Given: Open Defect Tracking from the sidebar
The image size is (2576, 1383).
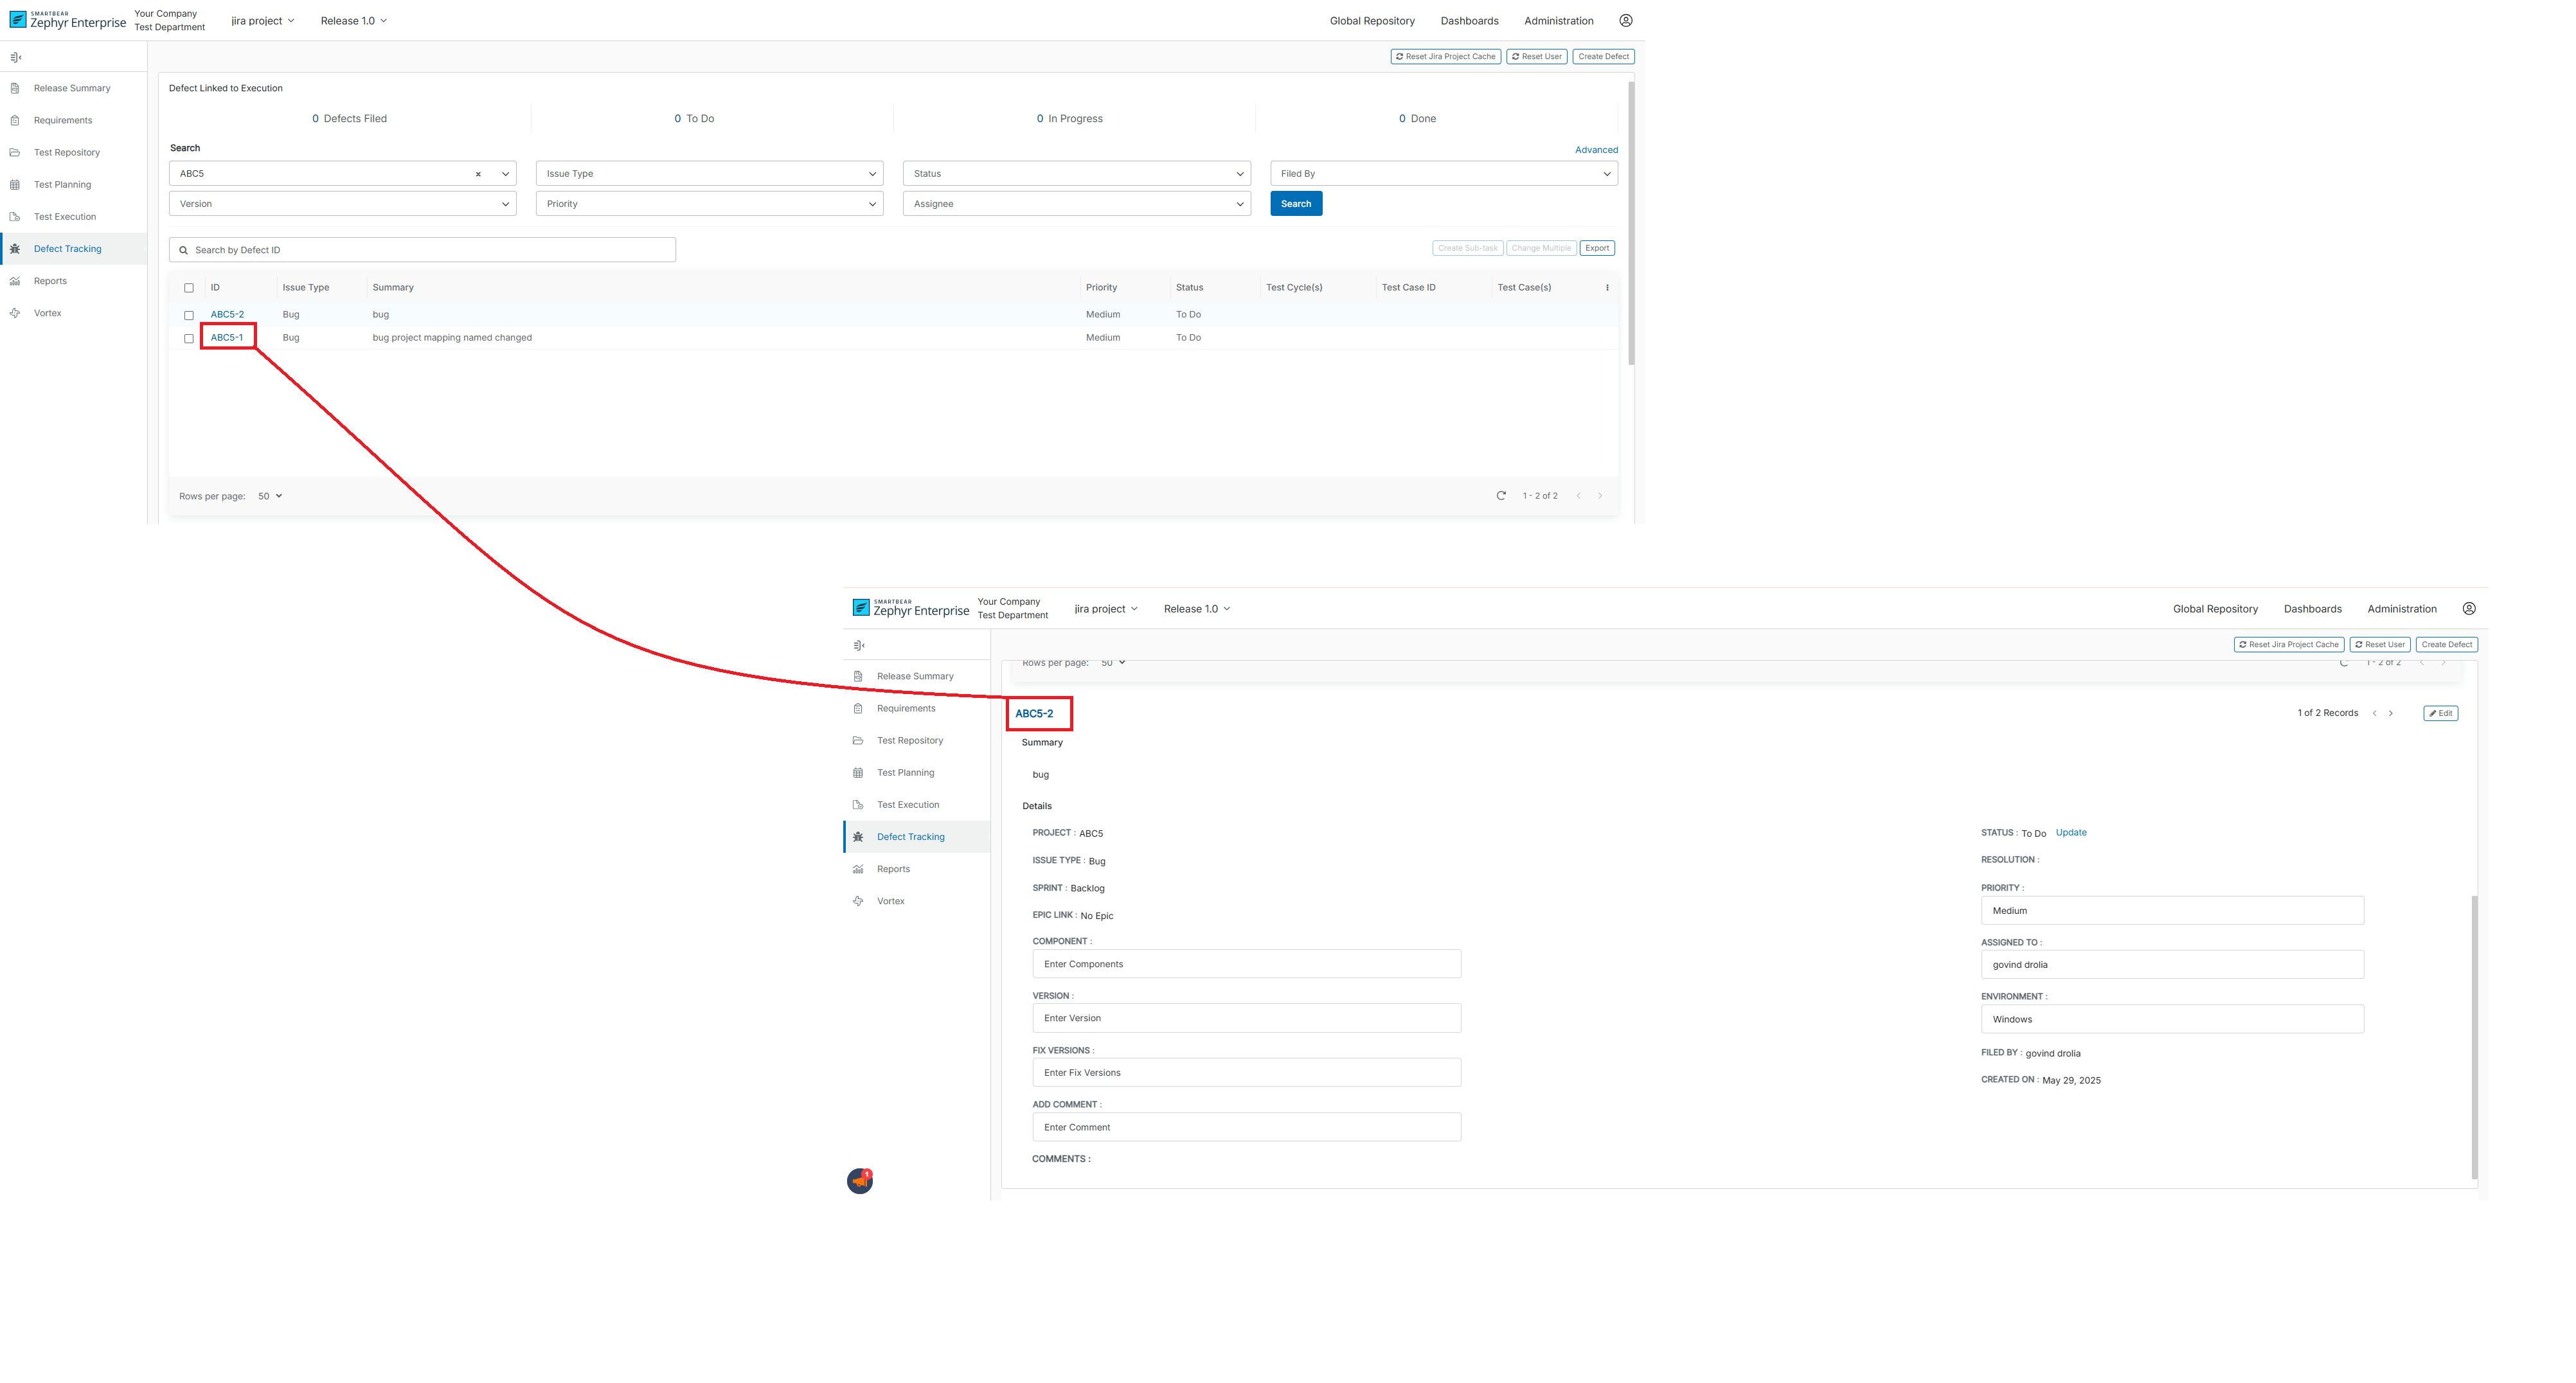Looking at the screenshot, I should click(x=67, y=248).
